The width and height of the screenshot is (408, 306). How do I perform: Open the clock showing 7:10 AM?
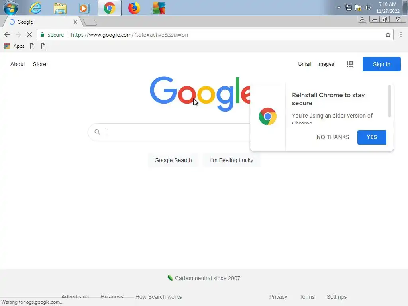click(x=388, y=8)
